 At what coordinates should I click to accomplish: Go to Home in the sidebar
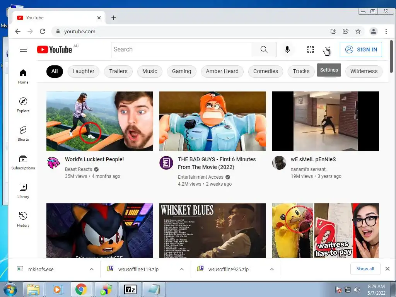click(x=23, y=77)
